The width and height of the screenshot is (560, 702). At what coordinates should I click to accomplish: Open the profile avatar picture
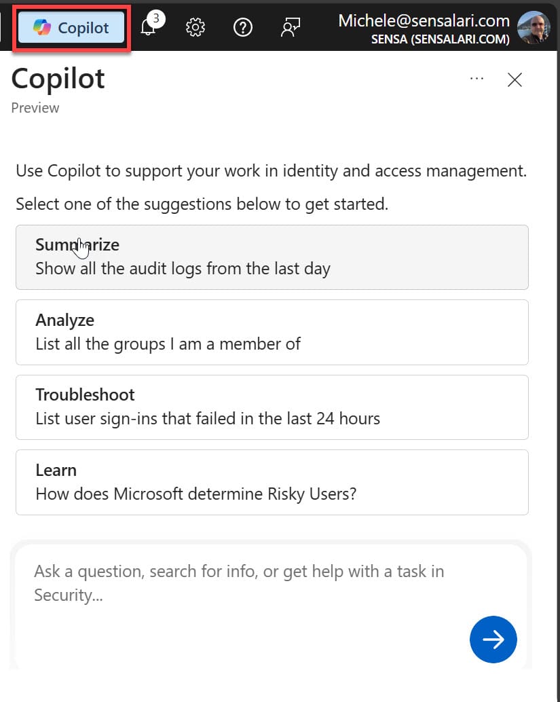point(534,28)
